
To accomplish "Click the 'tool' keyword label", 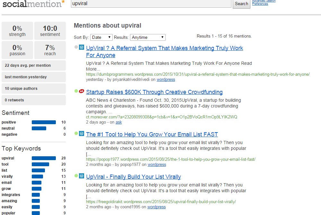I will tap(5, 164).
